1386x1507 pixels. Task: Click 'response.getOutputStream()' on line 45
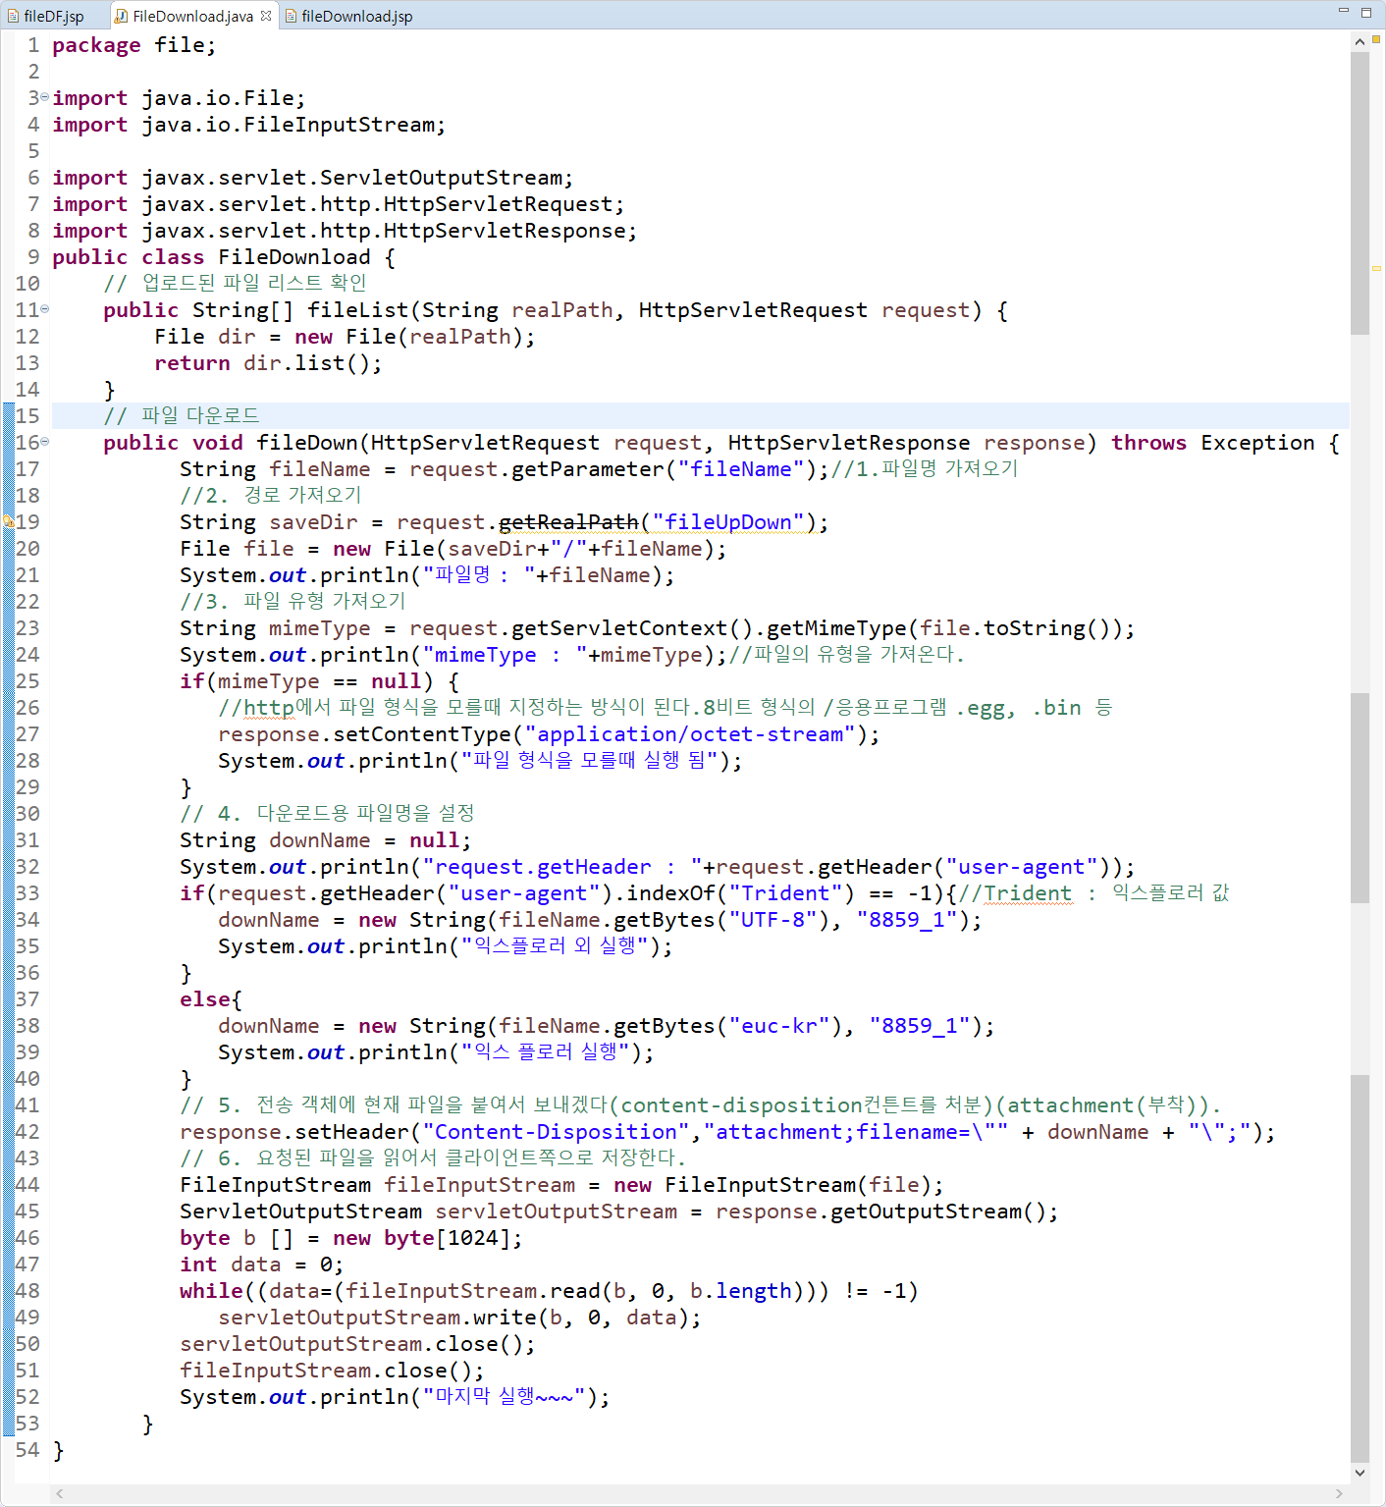pyautogui.click(x=880, y=1211)
